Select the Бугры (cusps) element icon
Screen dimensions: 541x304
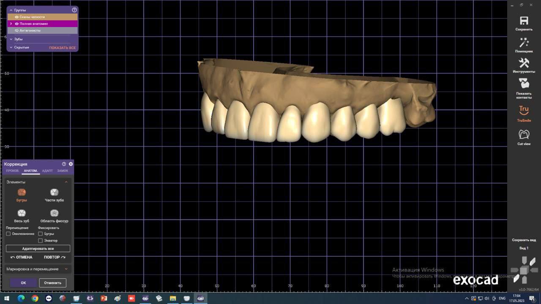coord(22,193)
